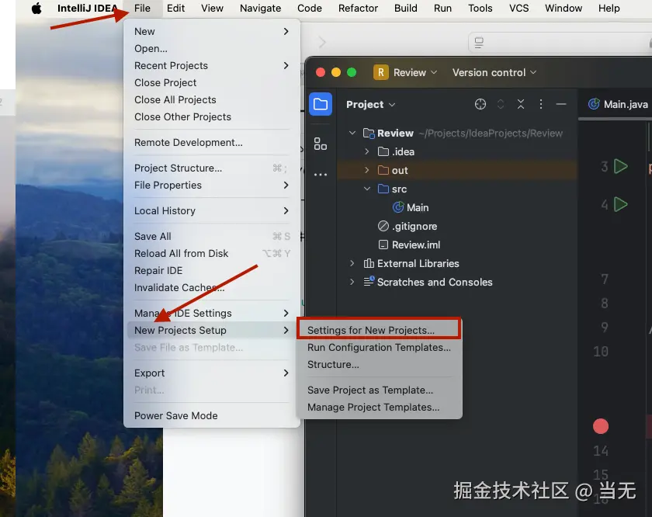Open the Local History submenu

click(212, 211)
